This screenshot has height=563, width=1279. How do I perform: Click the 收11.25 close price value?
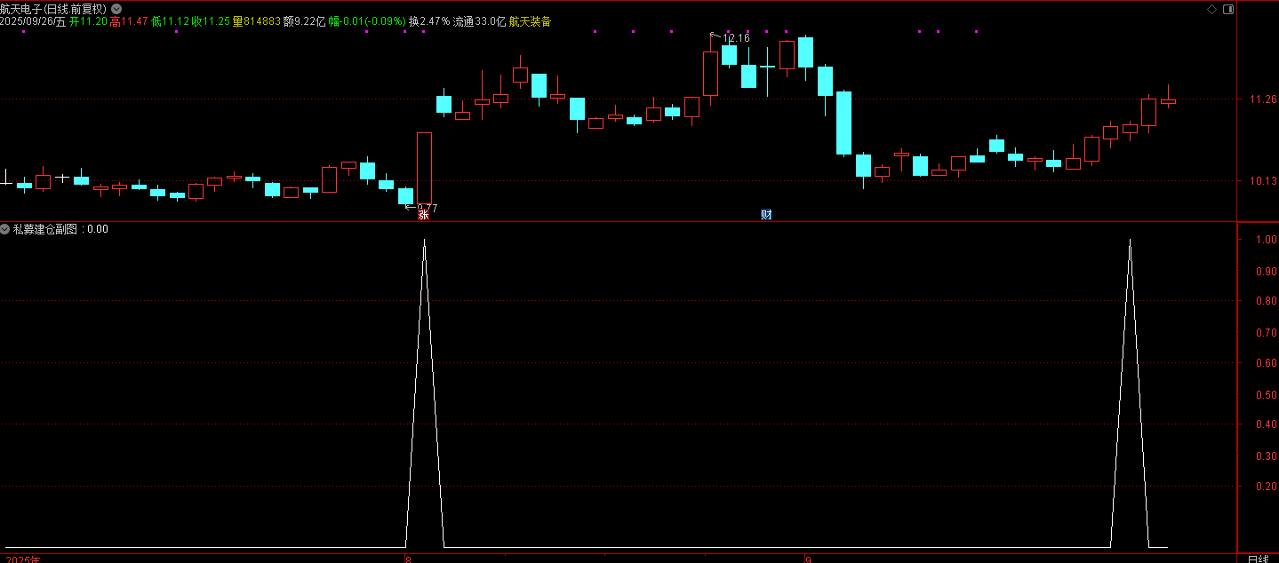tap(212, 21)
